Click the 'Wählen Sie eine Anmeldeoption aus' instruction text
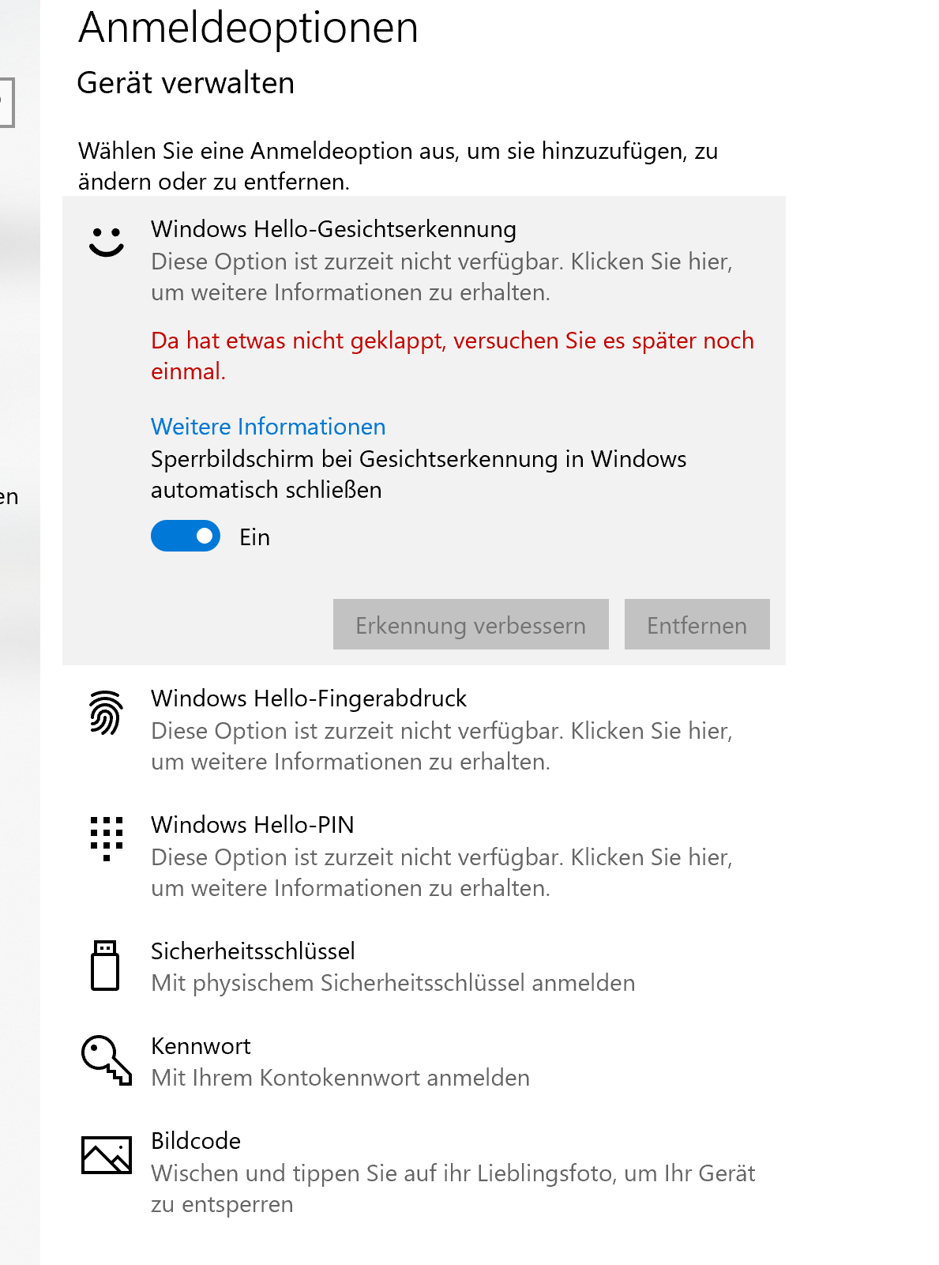Screen dimensions: 939x1265 click(x=398, y=166)
